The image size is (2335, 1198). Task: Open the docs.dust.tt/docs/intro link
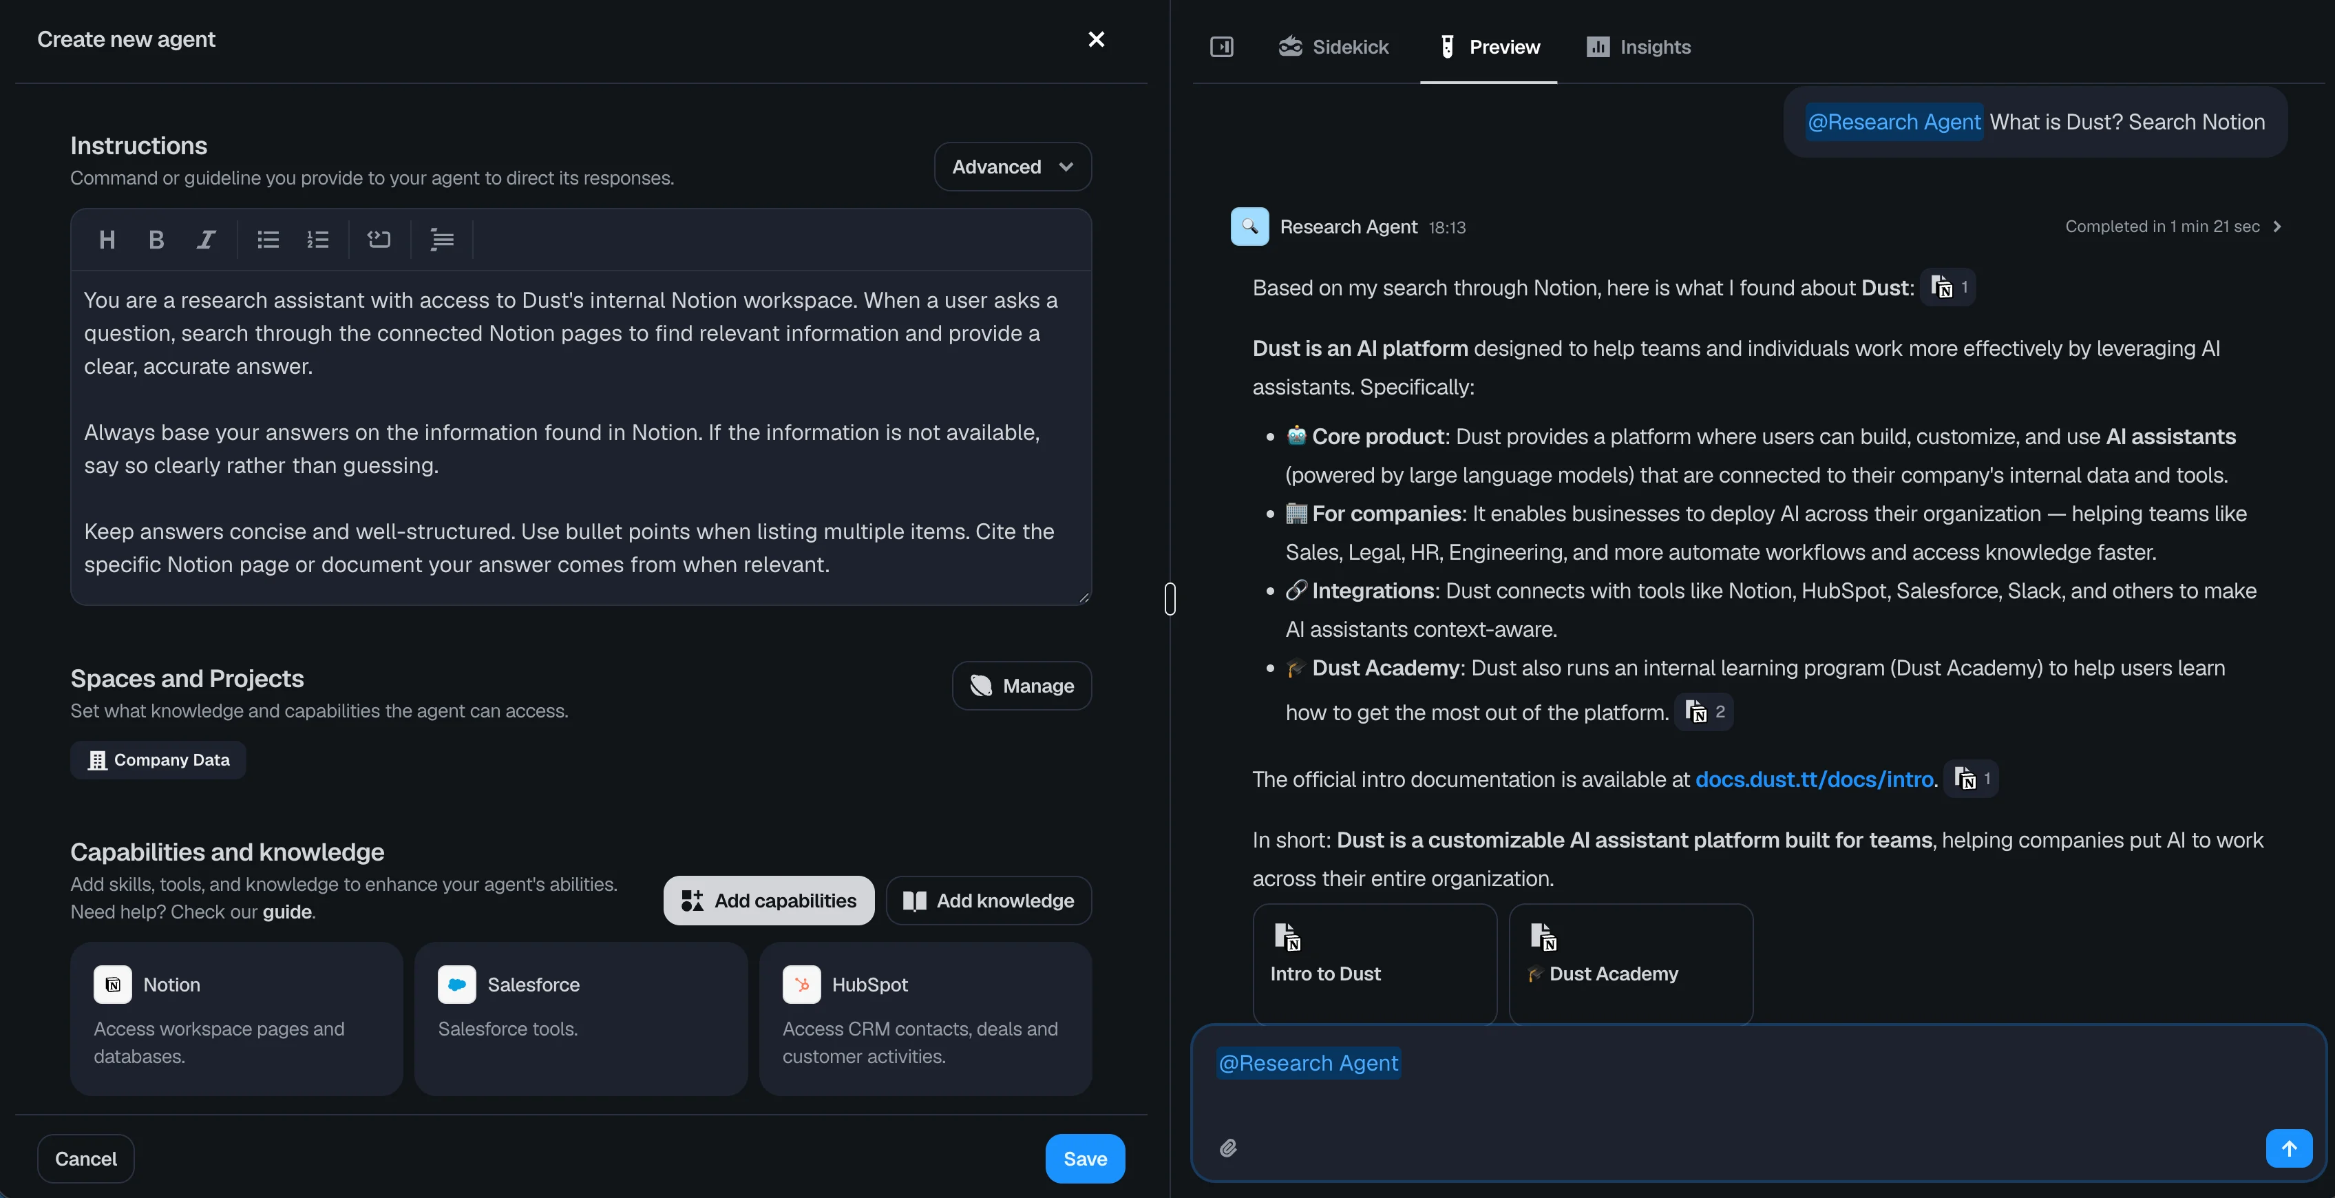(1814, 779)
